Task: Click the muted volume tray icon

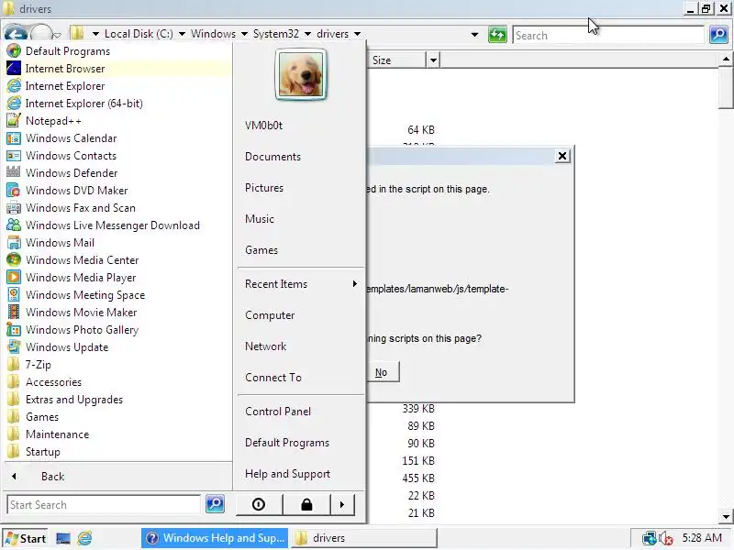Action: (x=666, y=539)
